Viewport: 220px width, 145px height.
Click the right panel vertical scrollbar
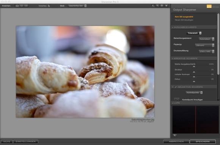[218, 44]
